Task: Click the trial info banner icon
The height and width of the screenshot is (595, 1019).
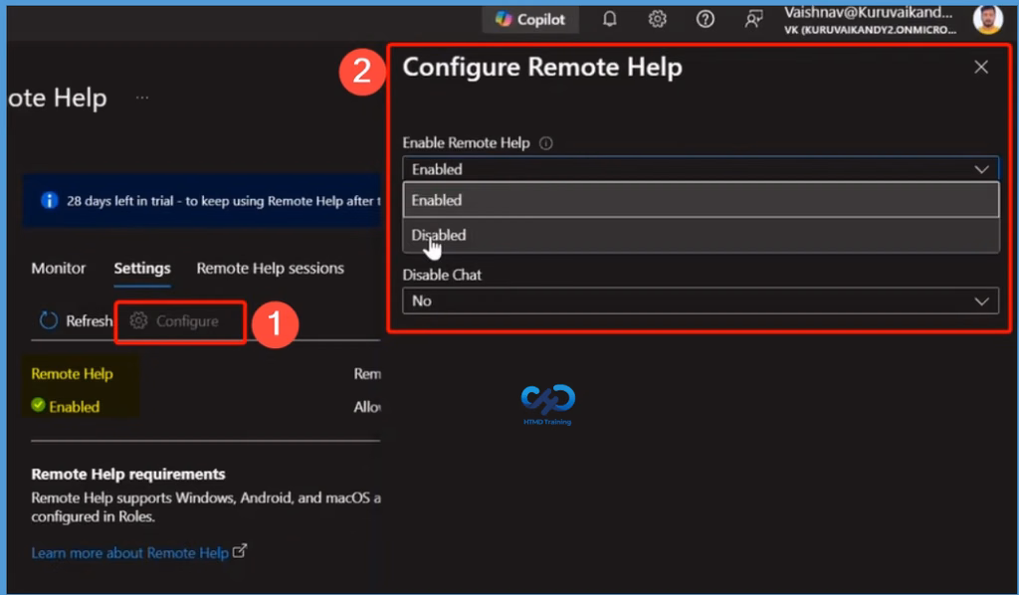Action: pos(50,201)
